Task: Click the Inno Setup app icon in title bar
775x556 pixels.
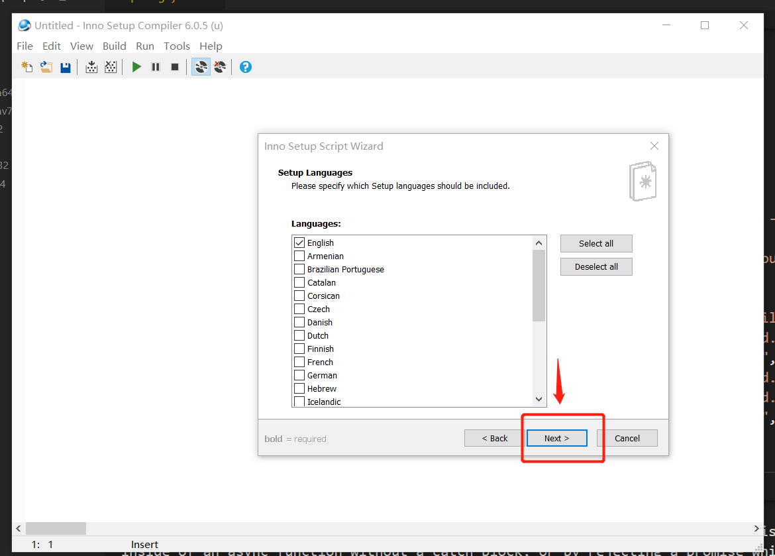Action: pos(25,25)
